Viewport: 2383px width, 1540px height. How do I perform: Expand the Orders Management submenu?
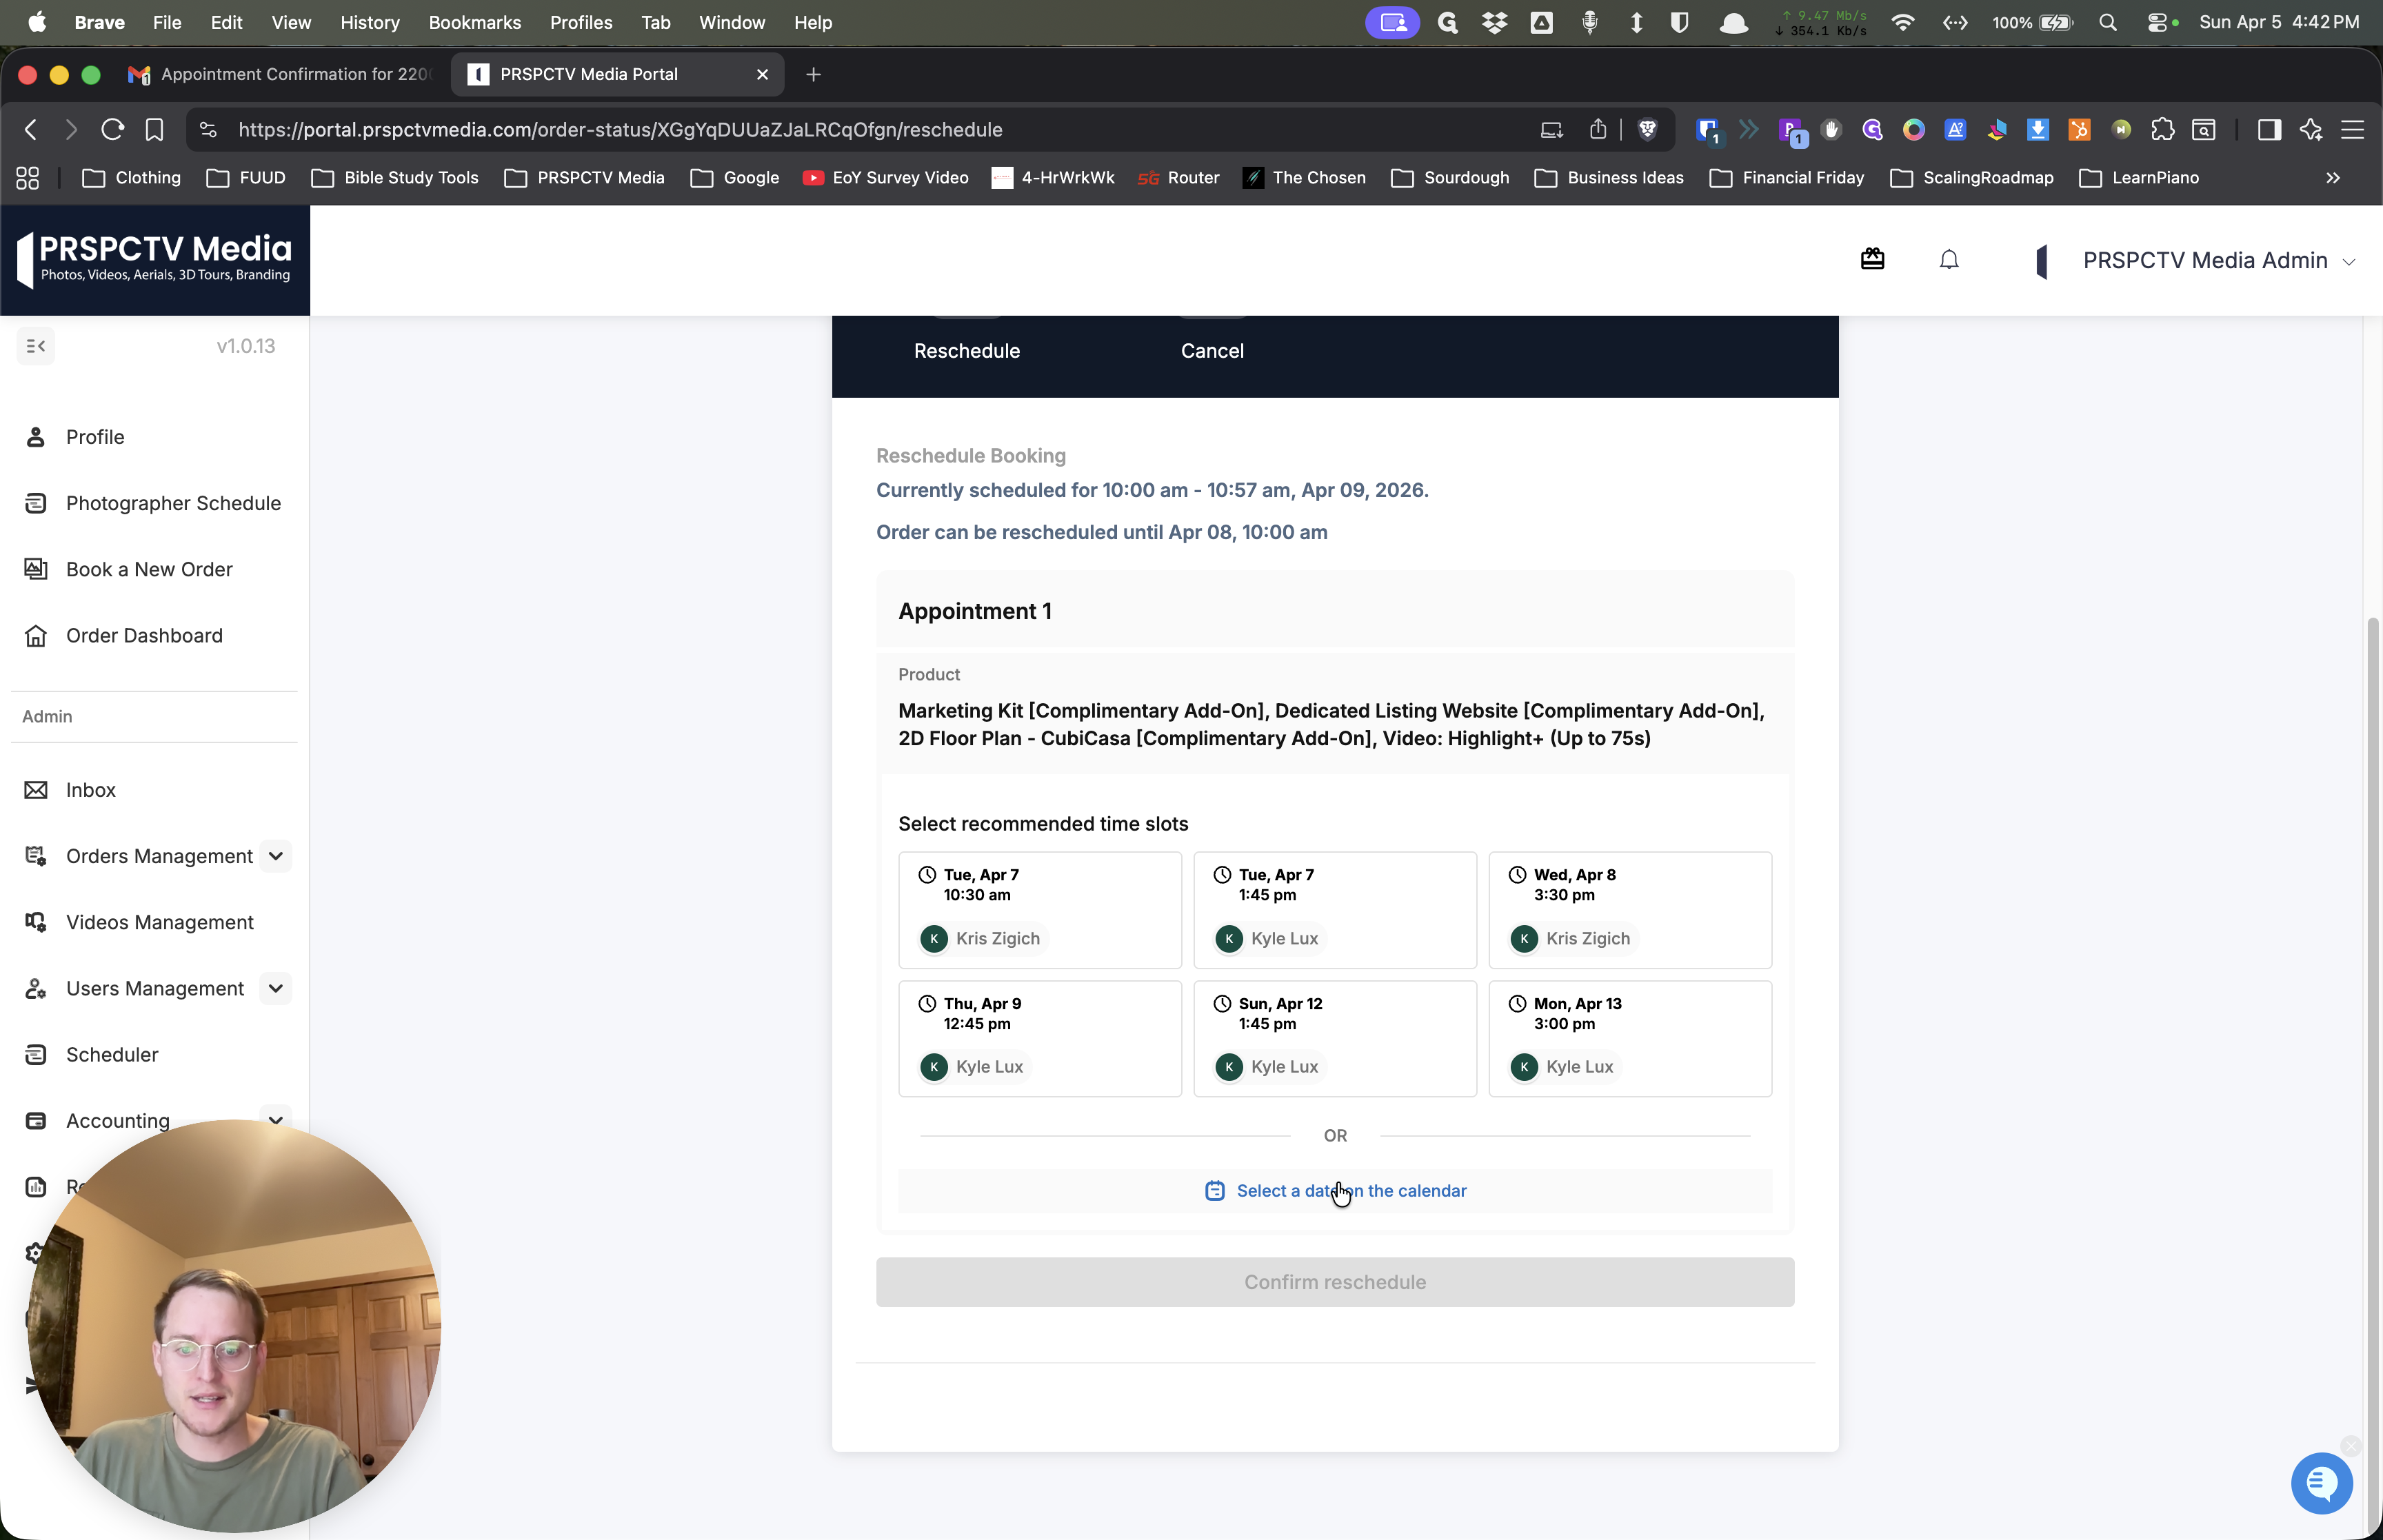click(276, 856)
